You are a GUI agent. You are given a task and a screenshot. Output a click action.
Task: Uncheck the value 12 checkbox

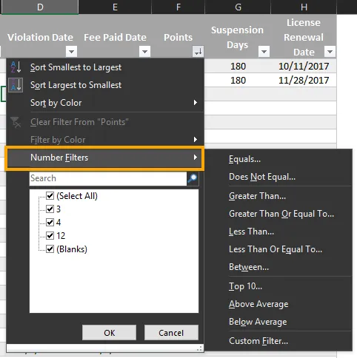pos(50,235)
